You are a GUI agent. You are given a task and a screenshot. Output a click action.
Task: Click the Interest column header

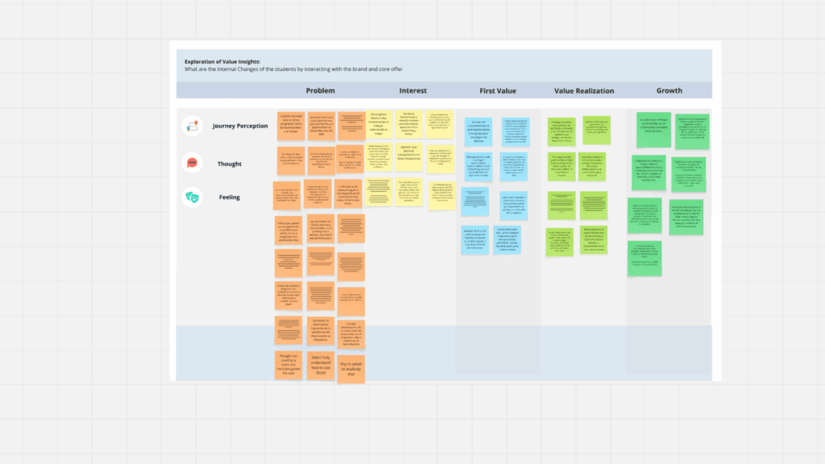click(x=412, y=90)
